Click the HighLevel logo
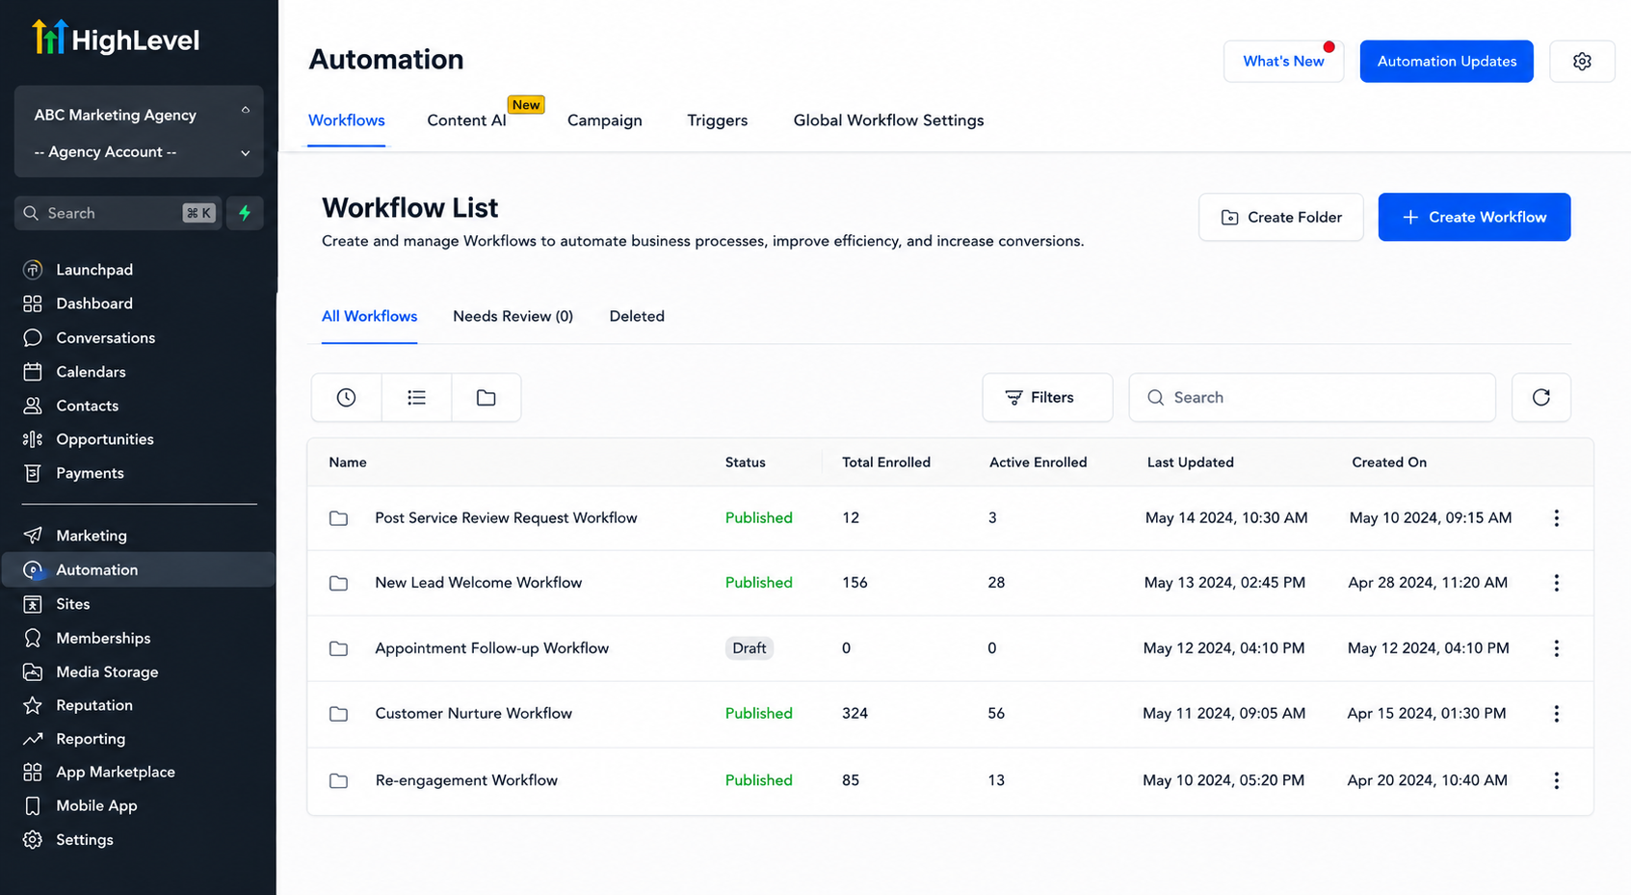Screen dimensions: 1631x895 point(116,39)
